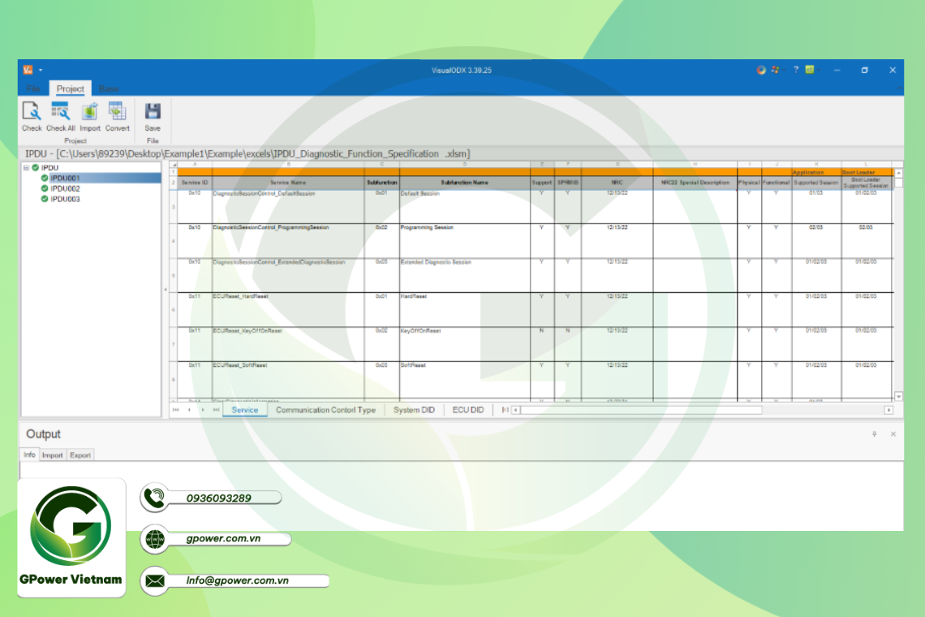This screenshot has height=617, width=925.
Task: Click the ECUReset_KeyOffOnReset cell
Action: 288,344
